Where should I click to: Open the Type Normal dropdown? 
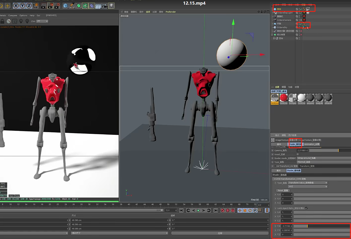pos(324,162)
